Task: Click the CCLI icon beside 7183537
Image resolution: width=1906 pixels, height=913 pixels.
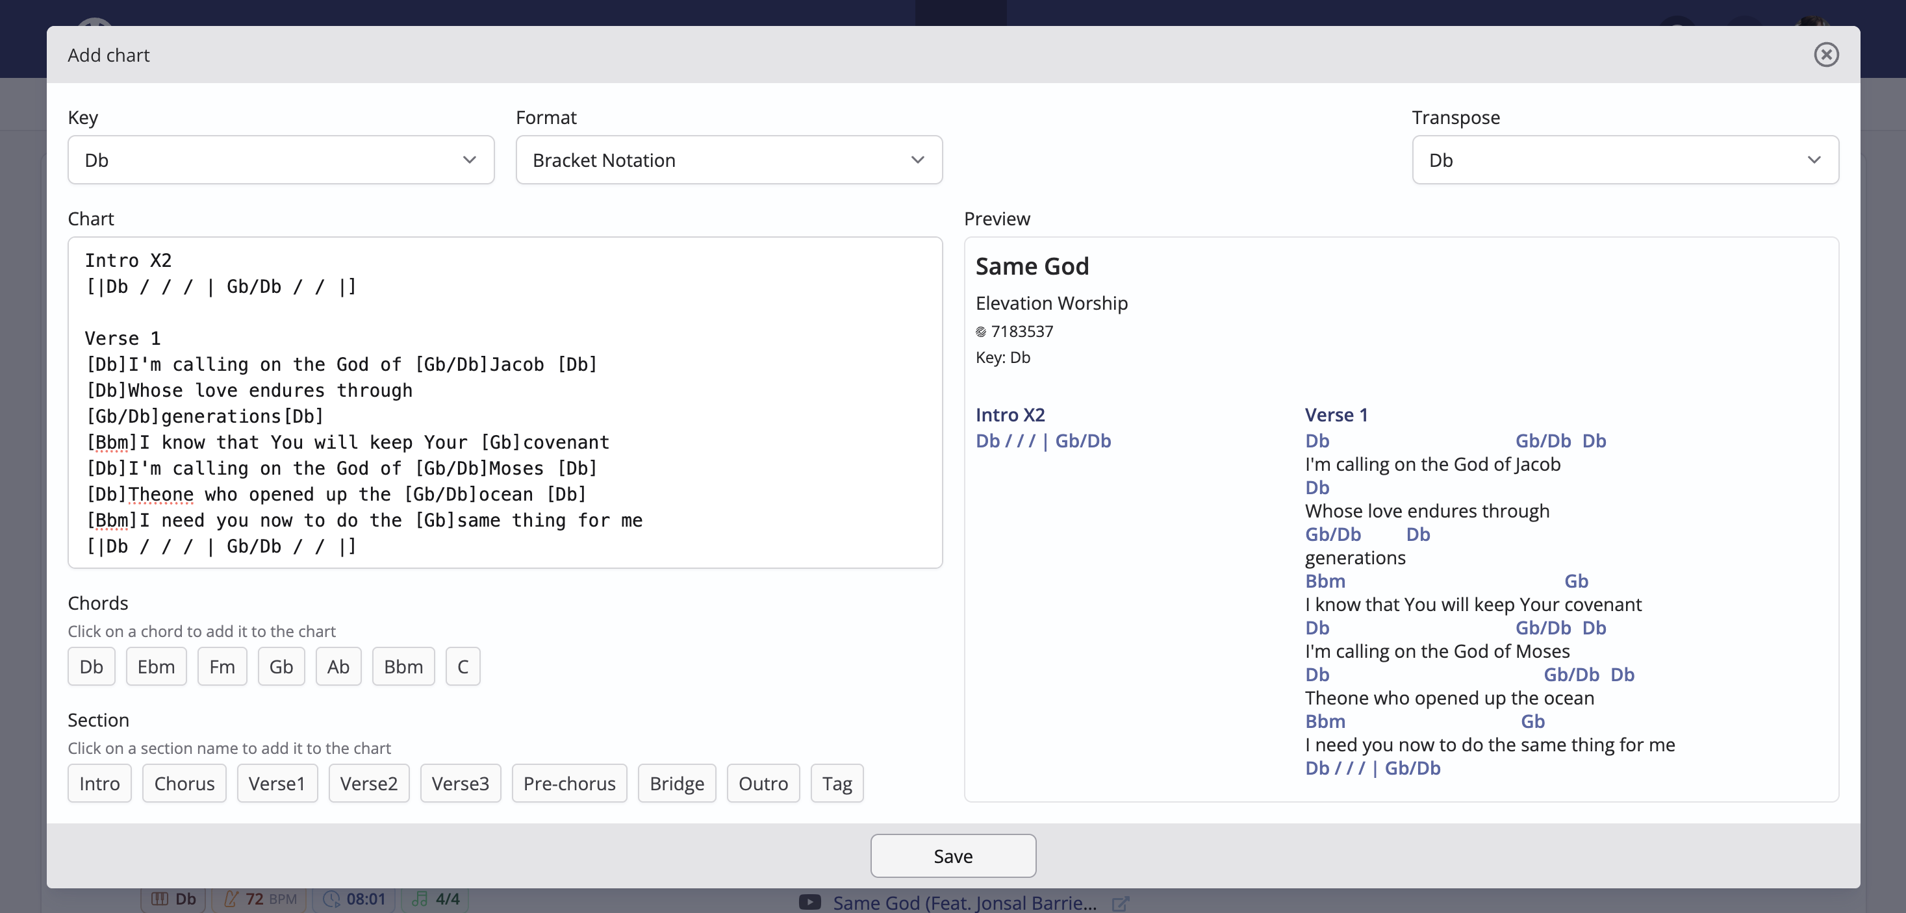Action: (981, 331)
